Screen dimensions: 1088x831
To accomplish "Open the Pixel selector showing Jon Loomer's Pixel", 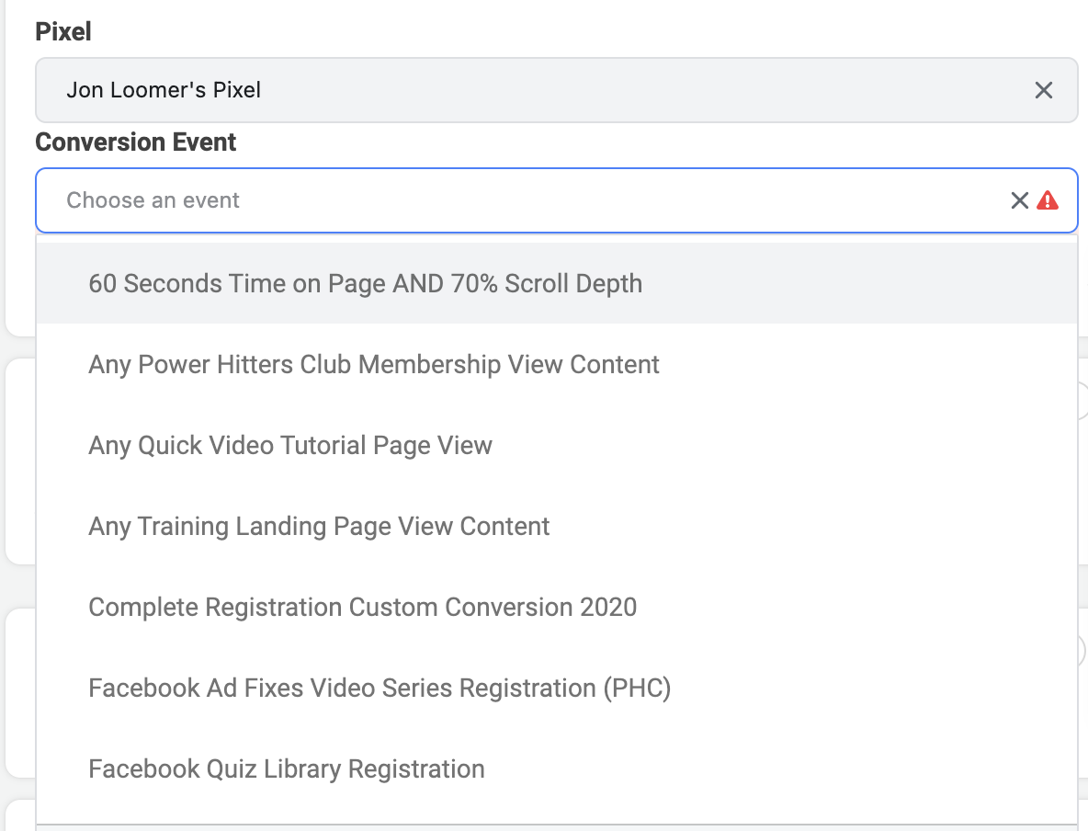I will 557,90.
